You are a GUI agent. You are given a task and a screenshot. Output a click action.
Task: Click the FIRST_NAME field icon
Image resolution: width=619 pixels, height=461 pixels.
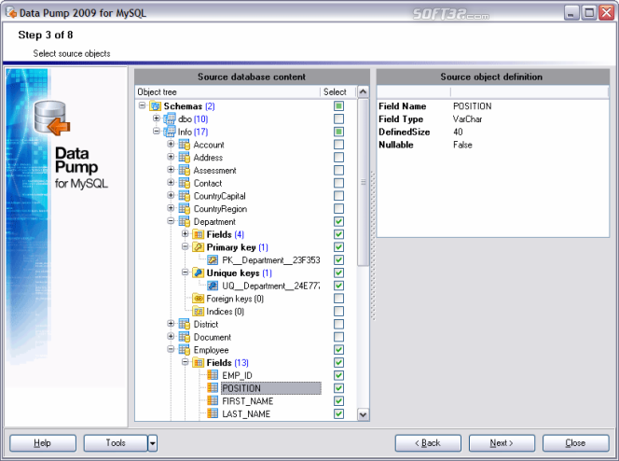[213, 401]
